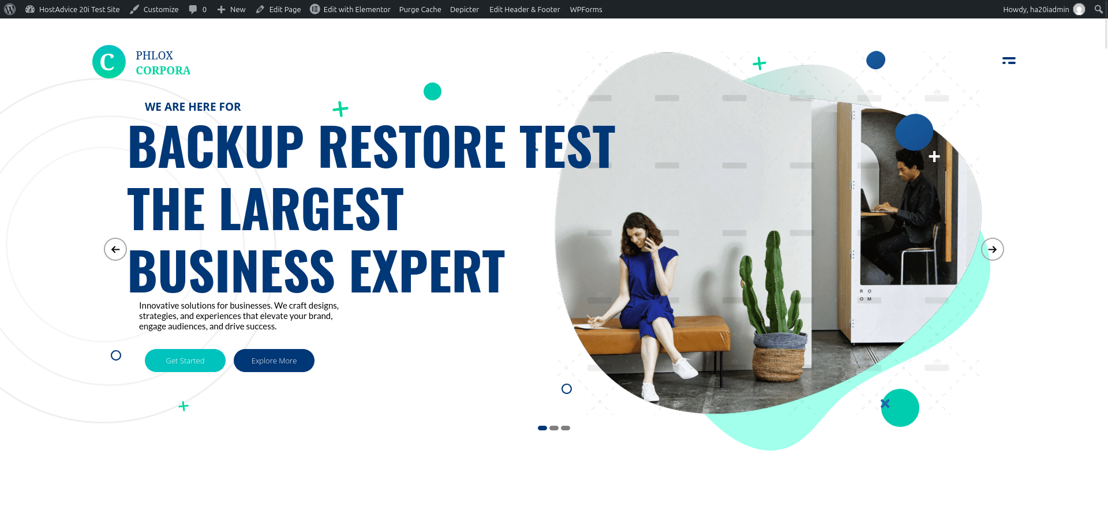Open WPForms admin bar menu
Image resolution: width=1108 pixels, height=514 pixels.
(x=586, y=9)
